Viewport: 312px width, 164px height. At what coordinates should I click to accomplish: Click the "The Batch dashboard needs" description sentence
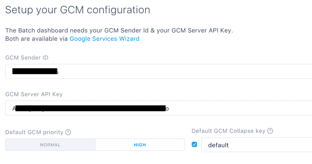[x=119, y=30]
